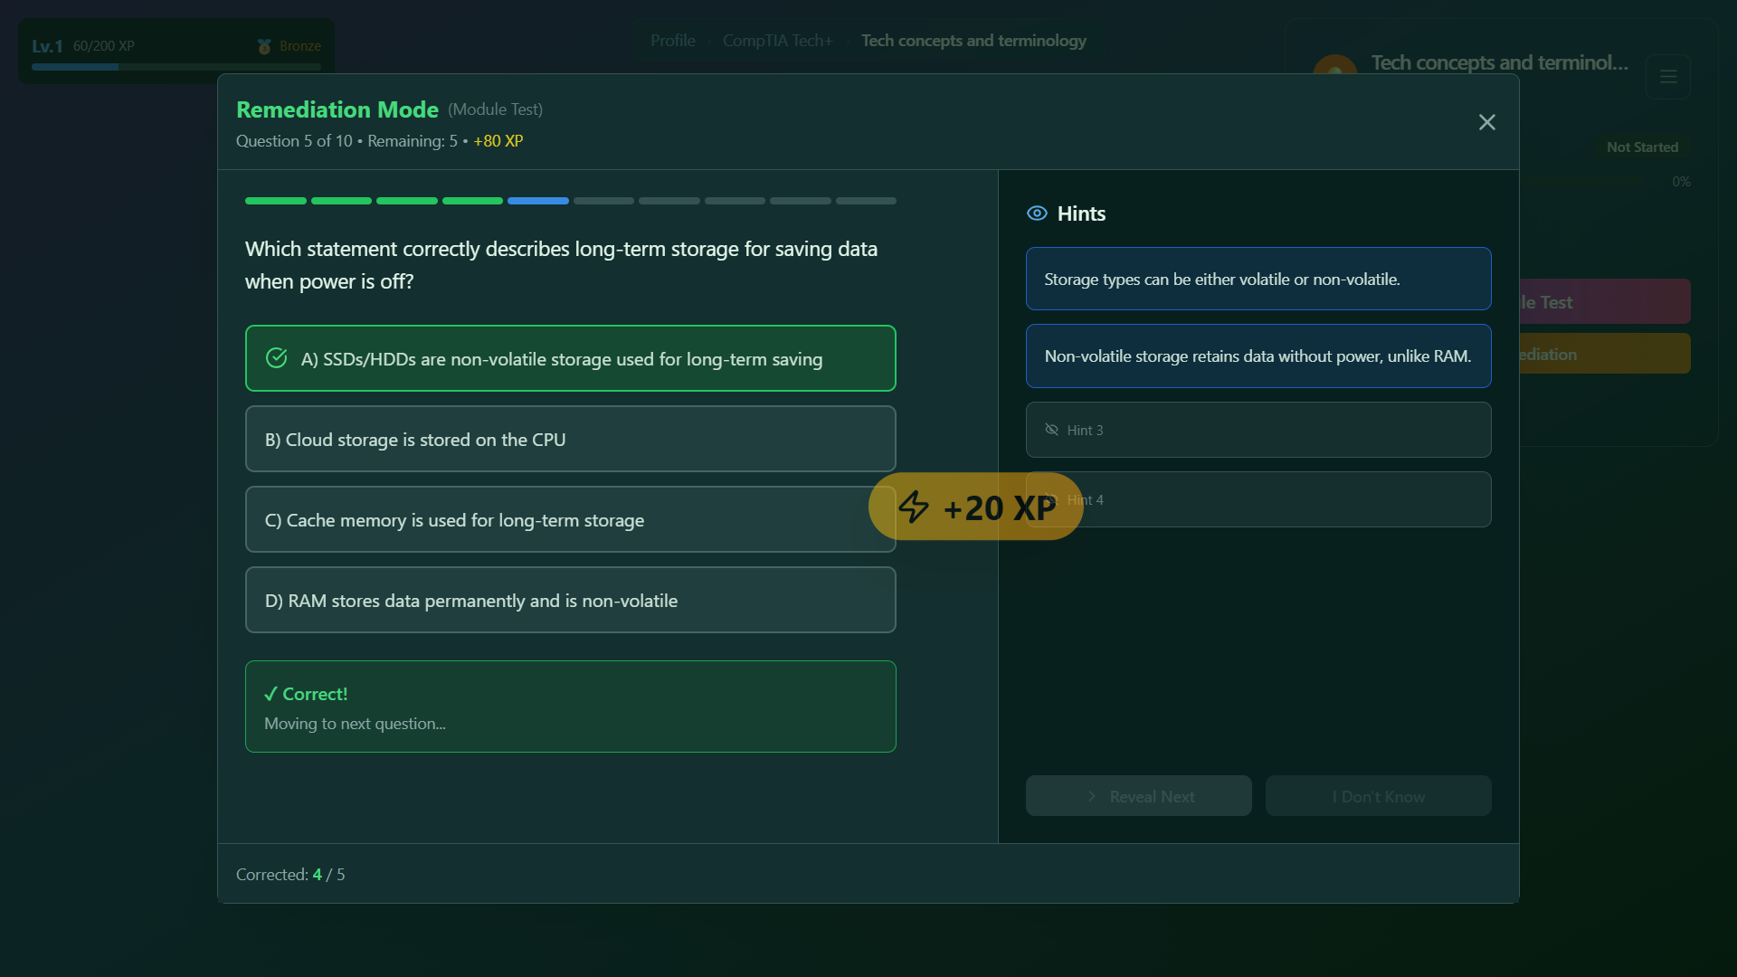Click the eye icon beside Hints
Screen dimensions: 1737x977
(1037, 213)
